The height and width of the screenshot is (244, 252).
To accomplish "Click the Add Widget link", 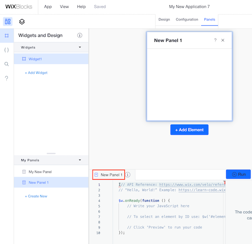I will [x=36, y=73].
